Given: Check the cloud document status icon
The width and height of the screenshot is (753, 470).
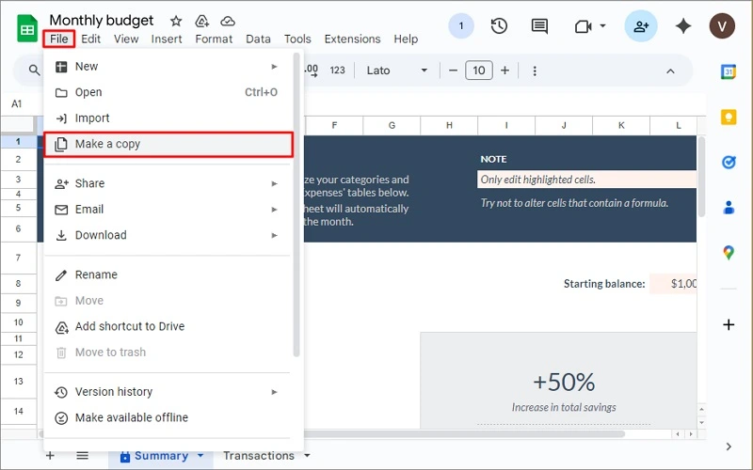Looking at the screenshot, I should click(x=228, y=21).
